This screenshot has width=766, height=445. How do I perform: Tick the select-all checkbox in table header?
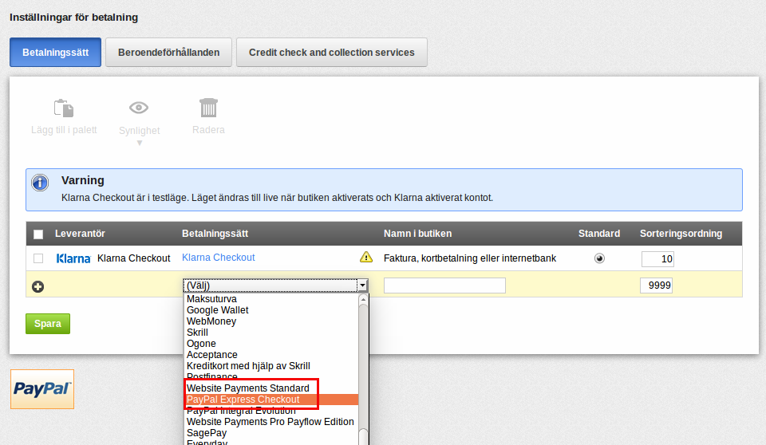38,234
